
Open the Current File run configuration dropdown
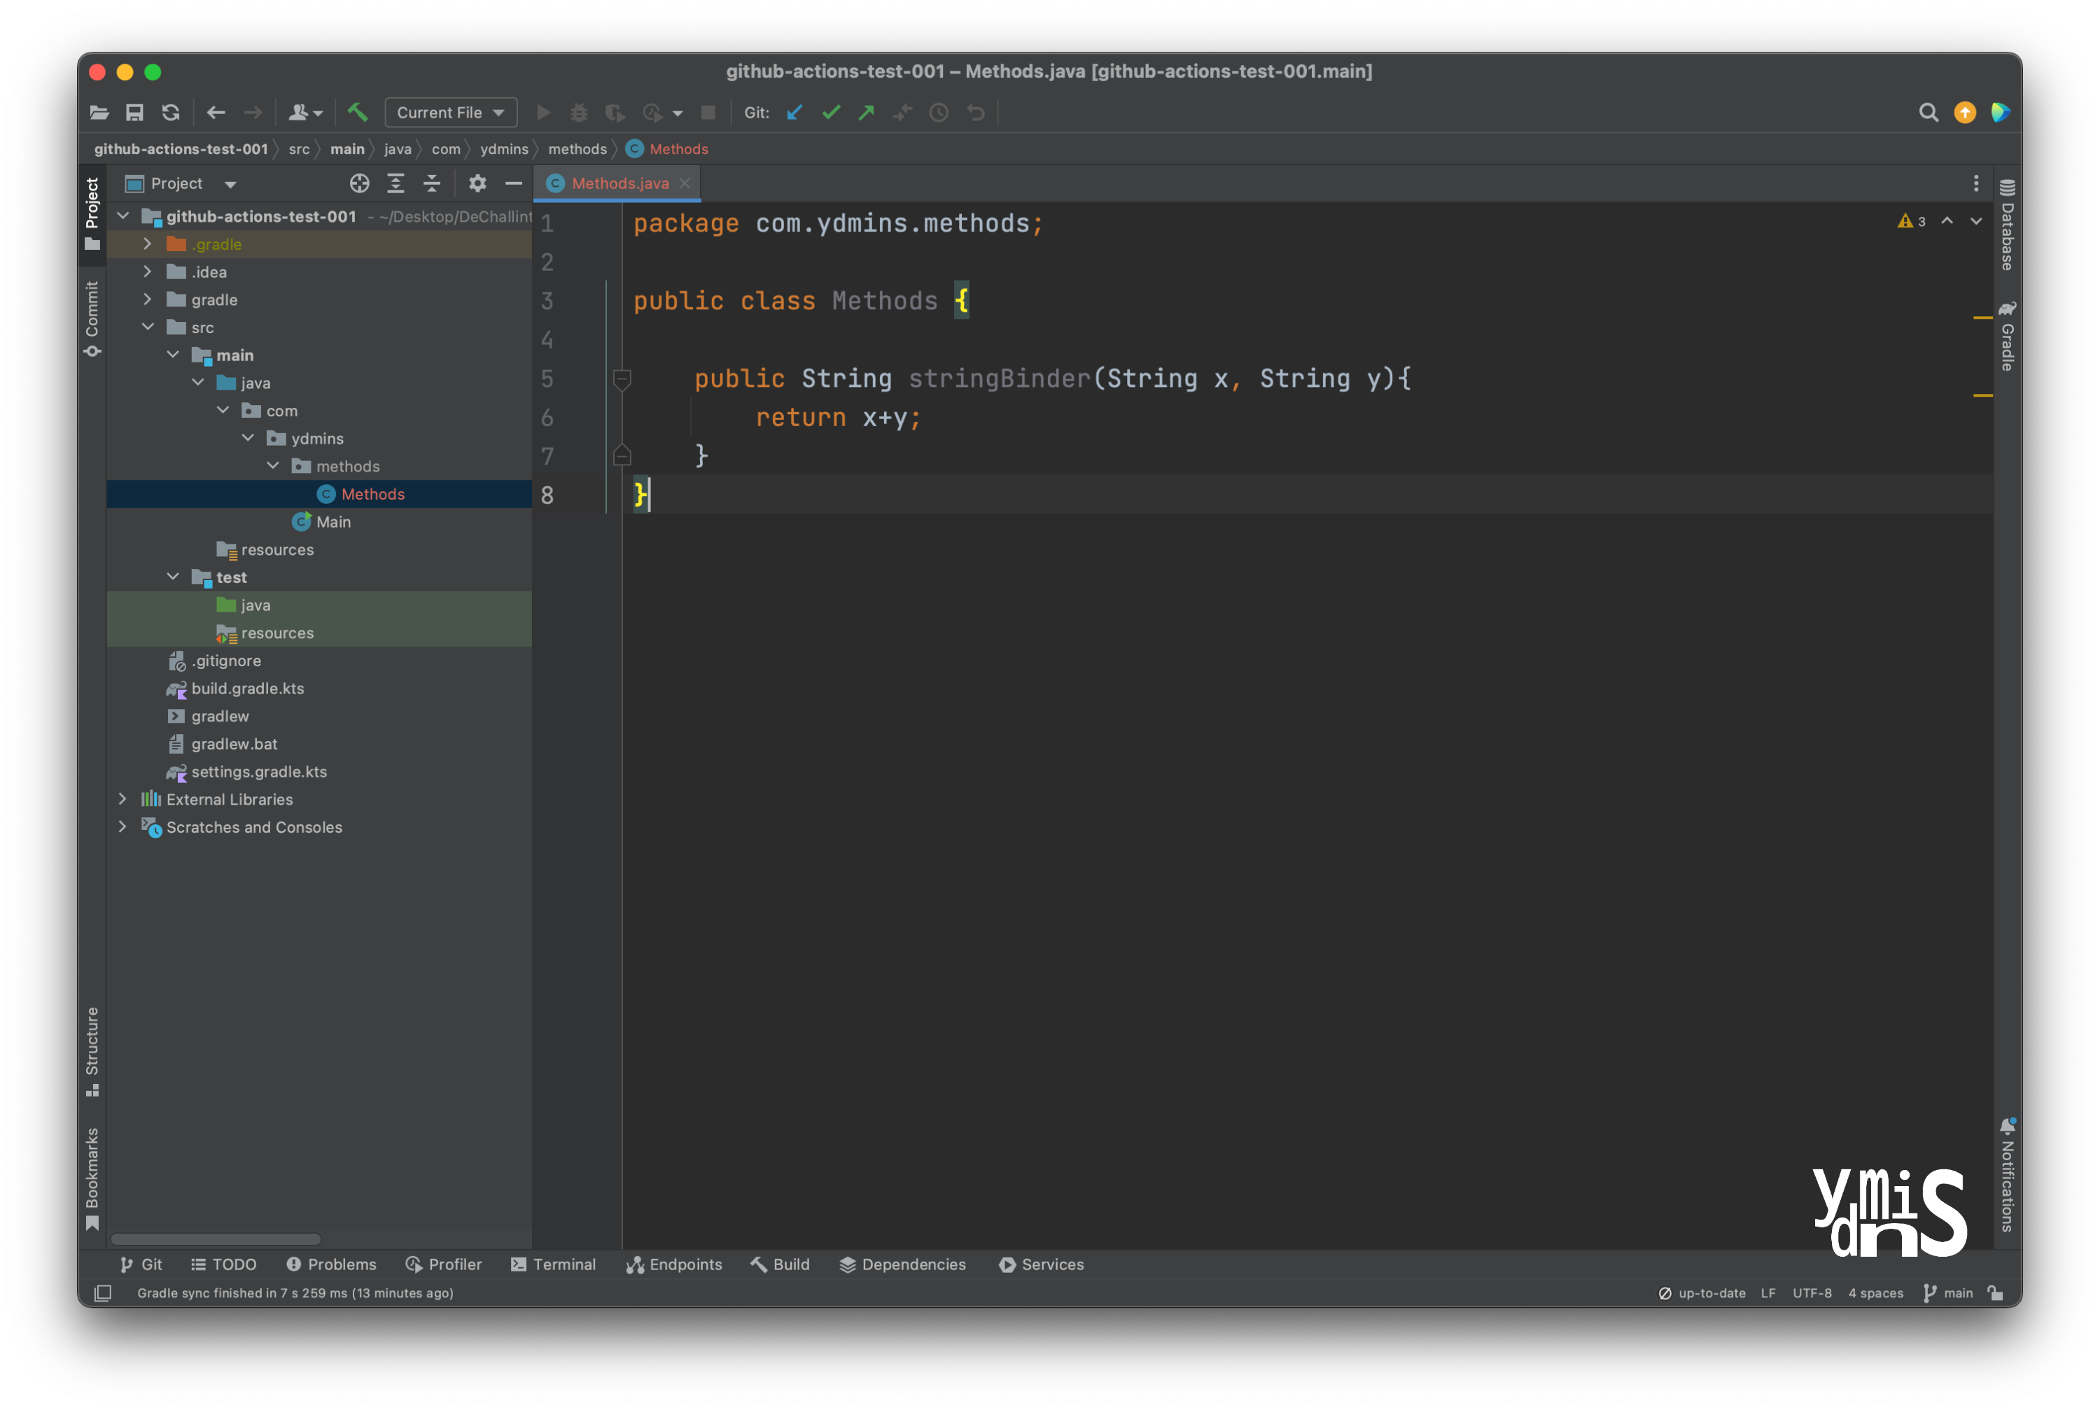coord(451,113)
